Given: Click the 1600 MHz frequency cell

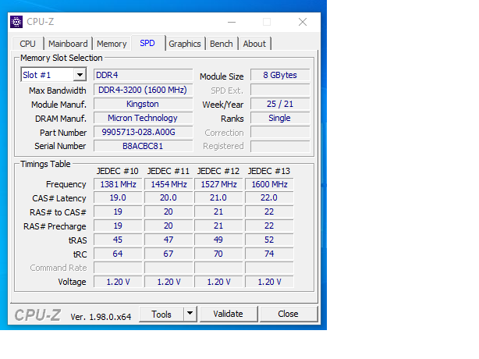Looking at the screenshot, I should click(269, 184).
